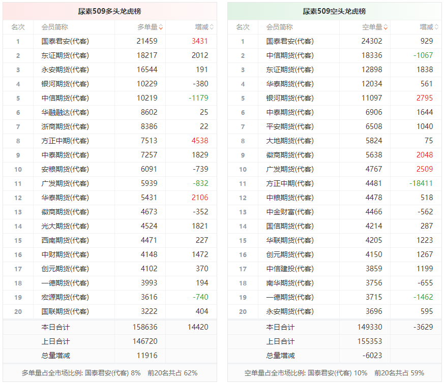
Task: Sort long table by 多单量 arrows
Action: tap(161, 27)
